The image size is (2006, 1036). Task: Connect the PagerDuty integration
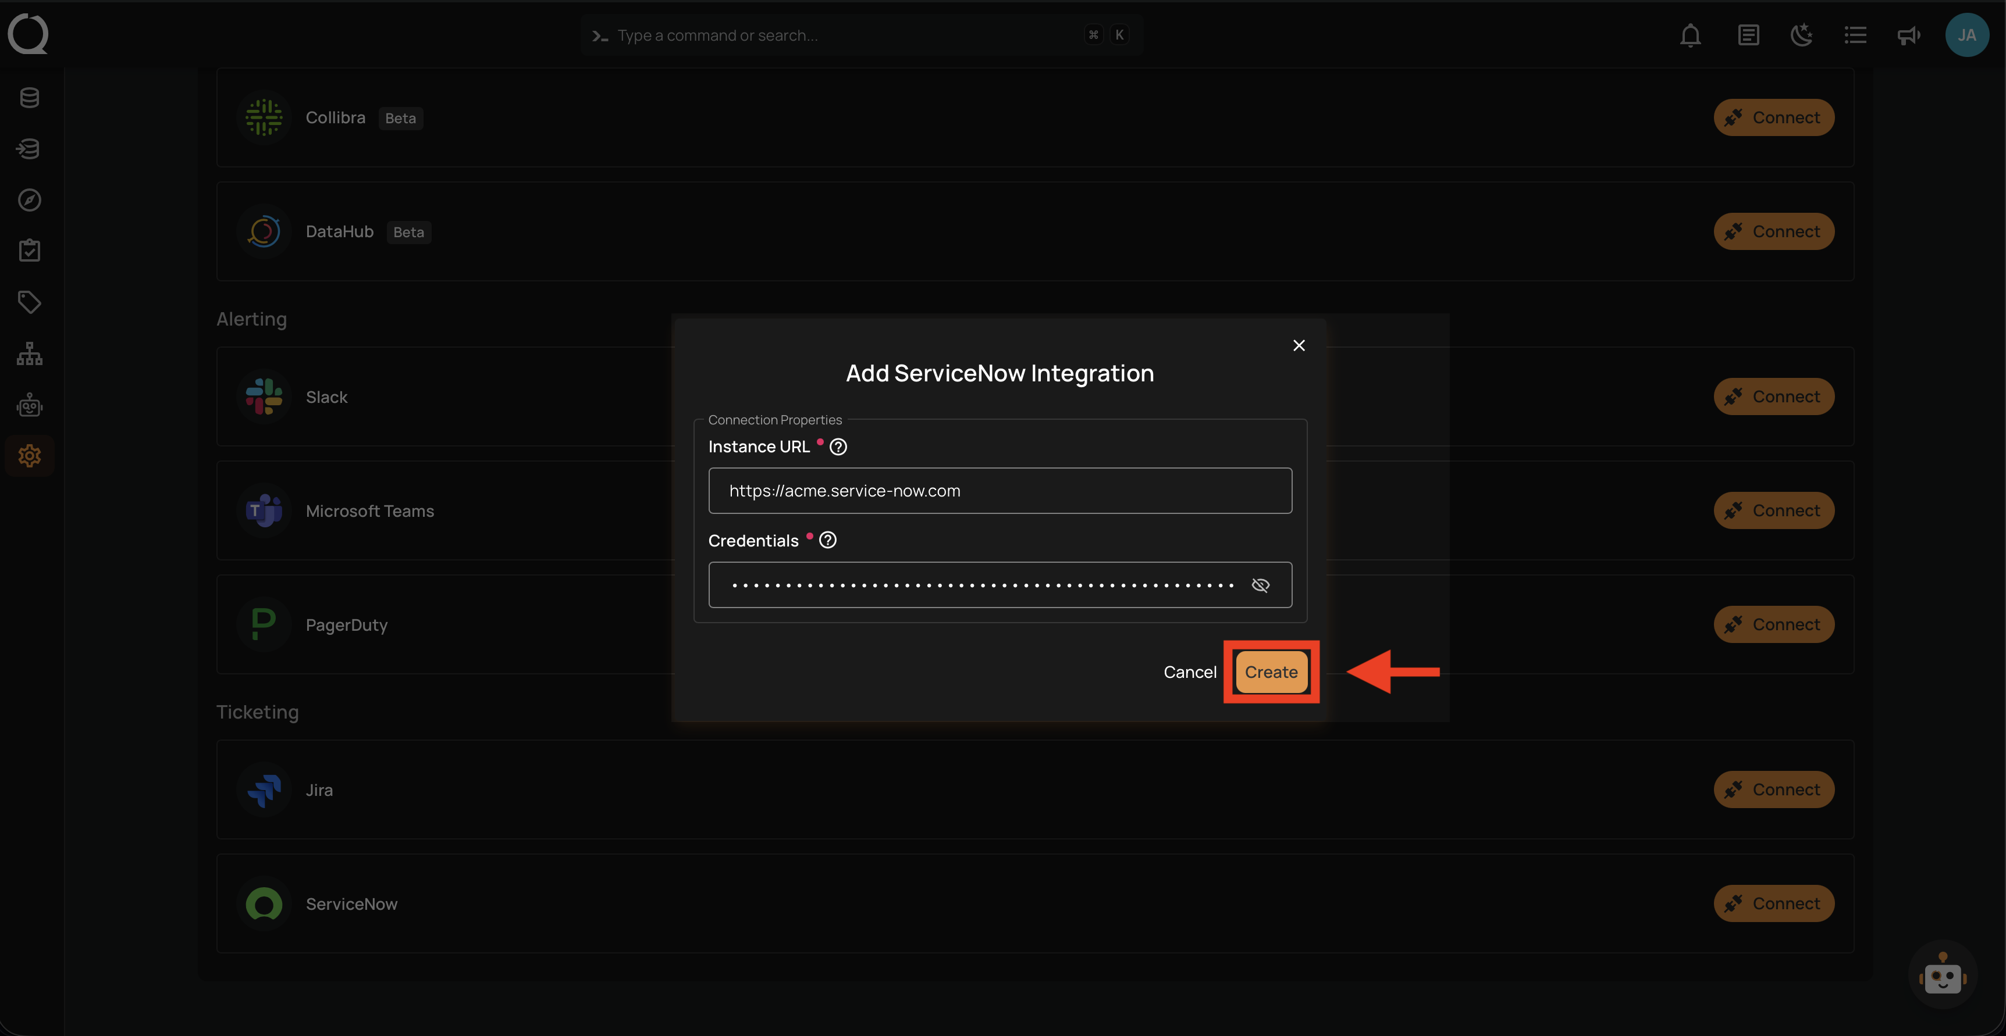[1773, 624]
